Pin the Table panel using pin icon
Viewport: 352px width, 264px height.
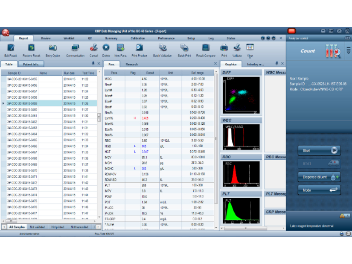pos(93,63)
